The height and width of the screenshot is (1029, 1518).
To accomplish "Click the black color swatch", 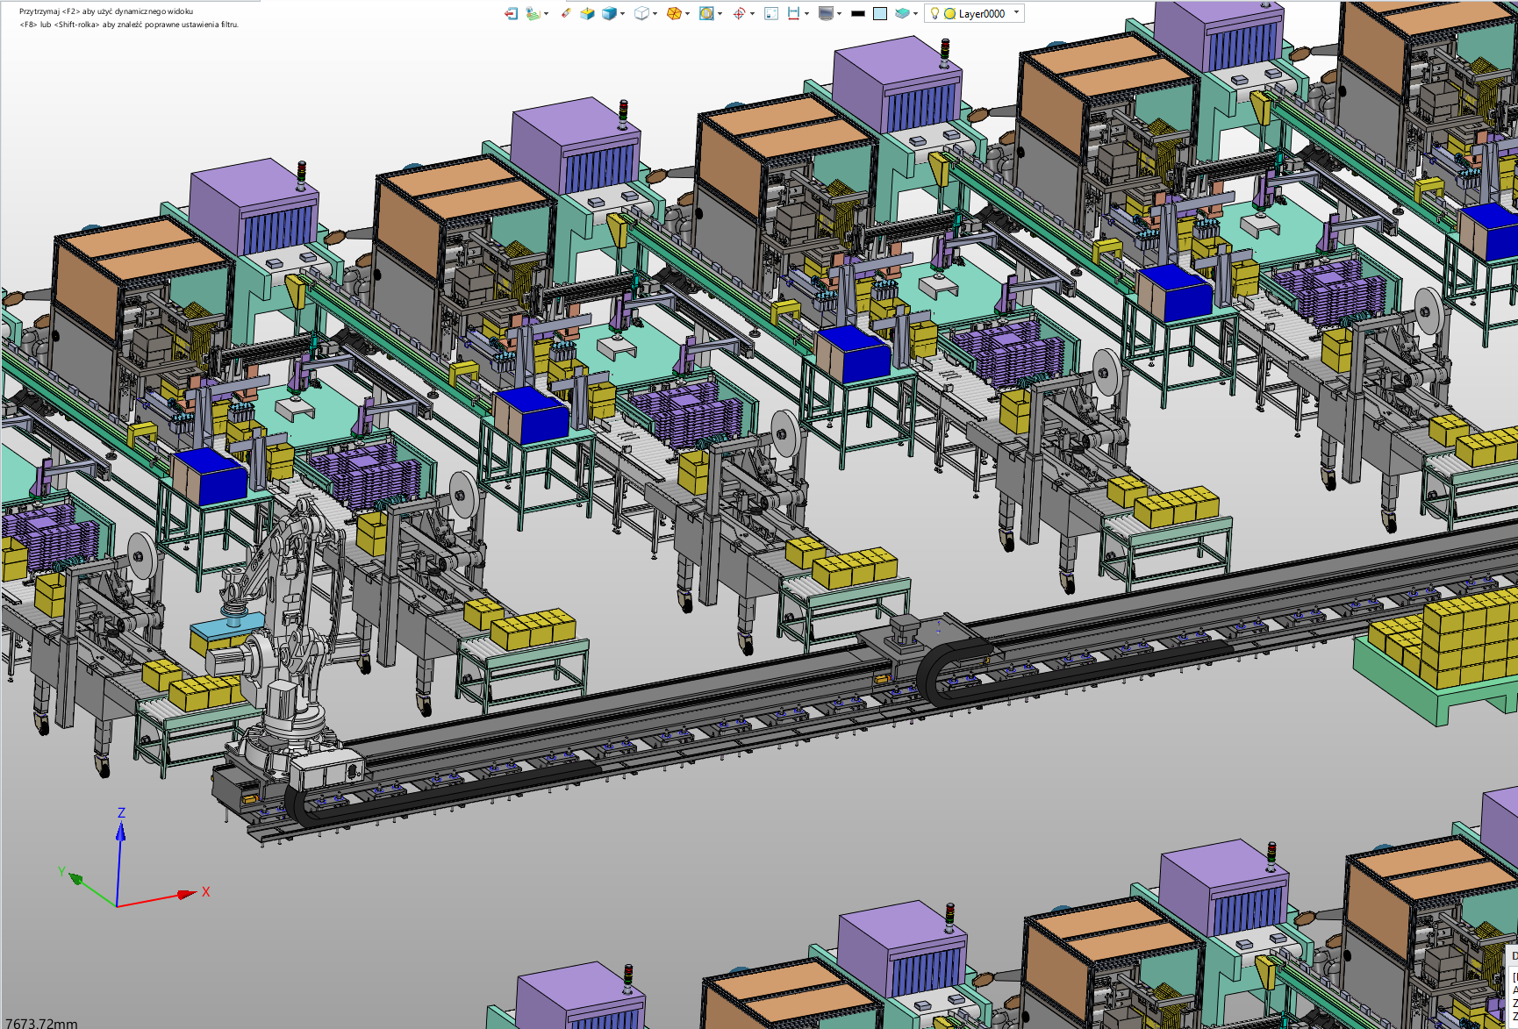I will [x=858, y=13].
